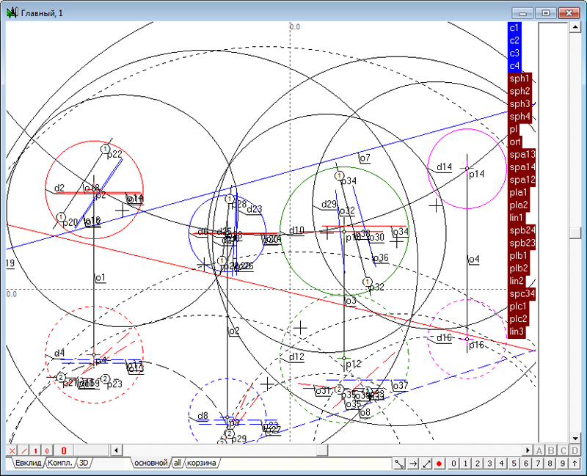Select the sph4 item in object list
587x476 pixels.
[x=519, y=117]
